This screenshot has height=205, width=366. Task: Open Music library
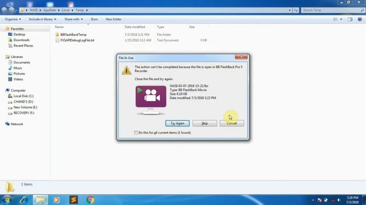(x=18, y=68)
